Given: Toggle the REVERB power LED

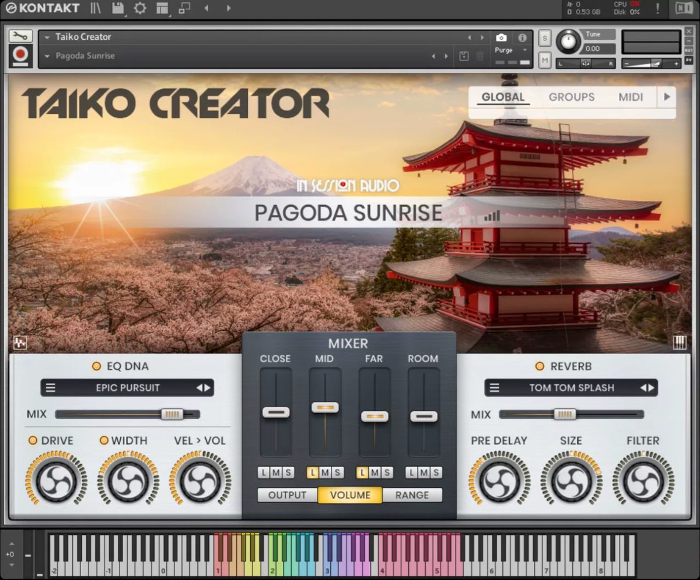Looking at the screenshot, I should pyautogui.click(x=540, y=366).
